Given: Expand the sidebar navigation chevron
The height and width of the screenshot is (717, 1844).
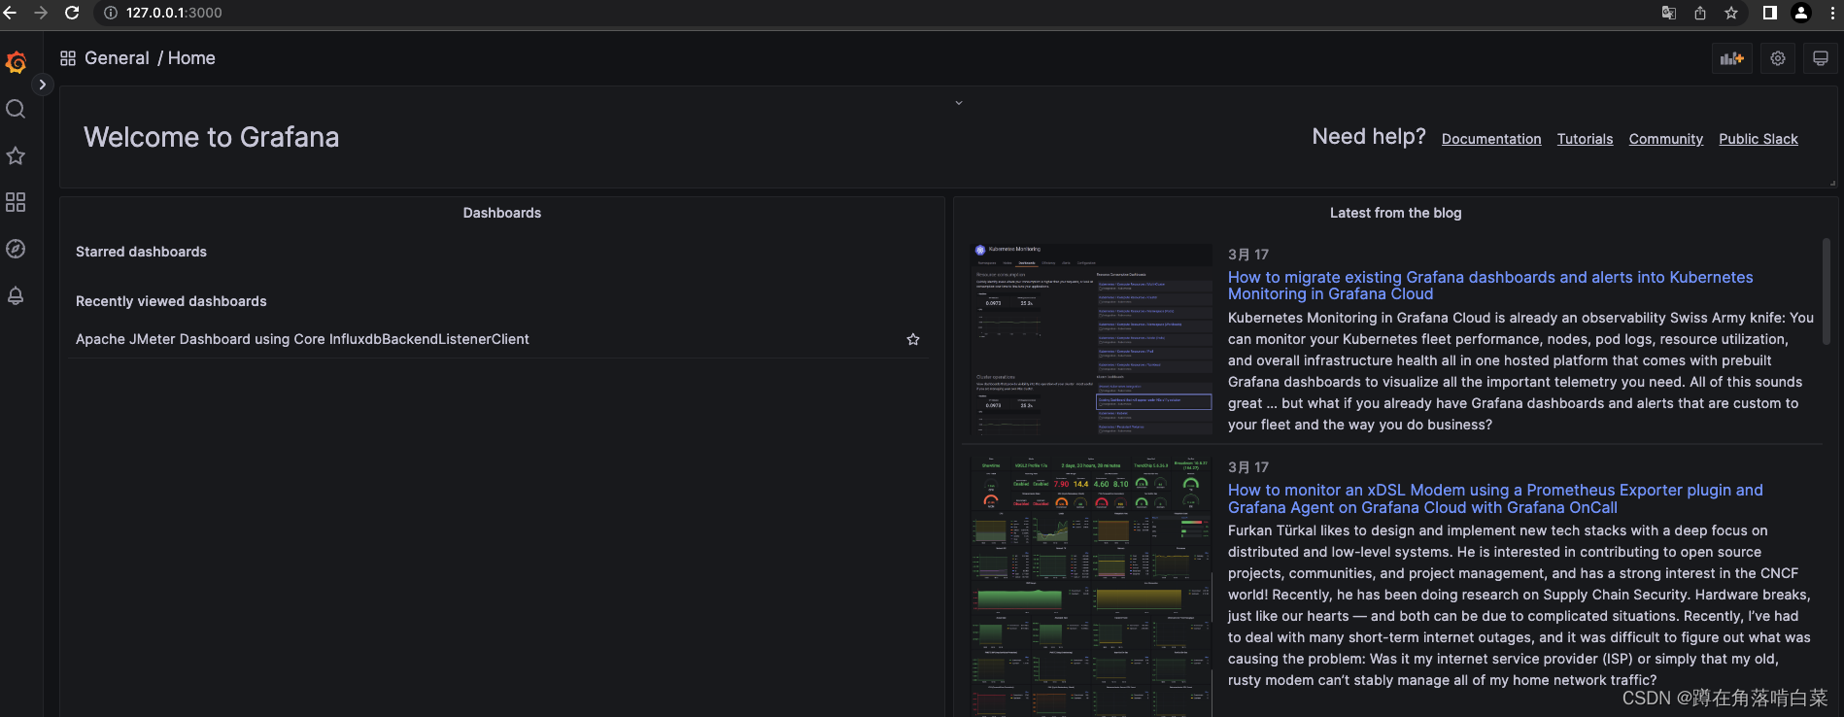Looking at the screenshot, I should [42, 85].
